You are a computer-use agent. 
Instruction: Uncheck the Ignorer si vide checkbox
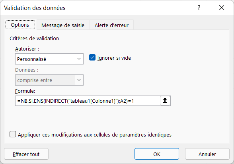[x=92, y=58]
